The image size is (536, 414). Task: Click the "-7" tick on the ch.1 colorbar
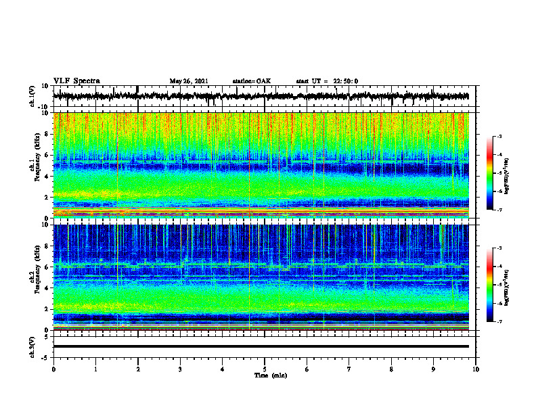coord(499,210)
